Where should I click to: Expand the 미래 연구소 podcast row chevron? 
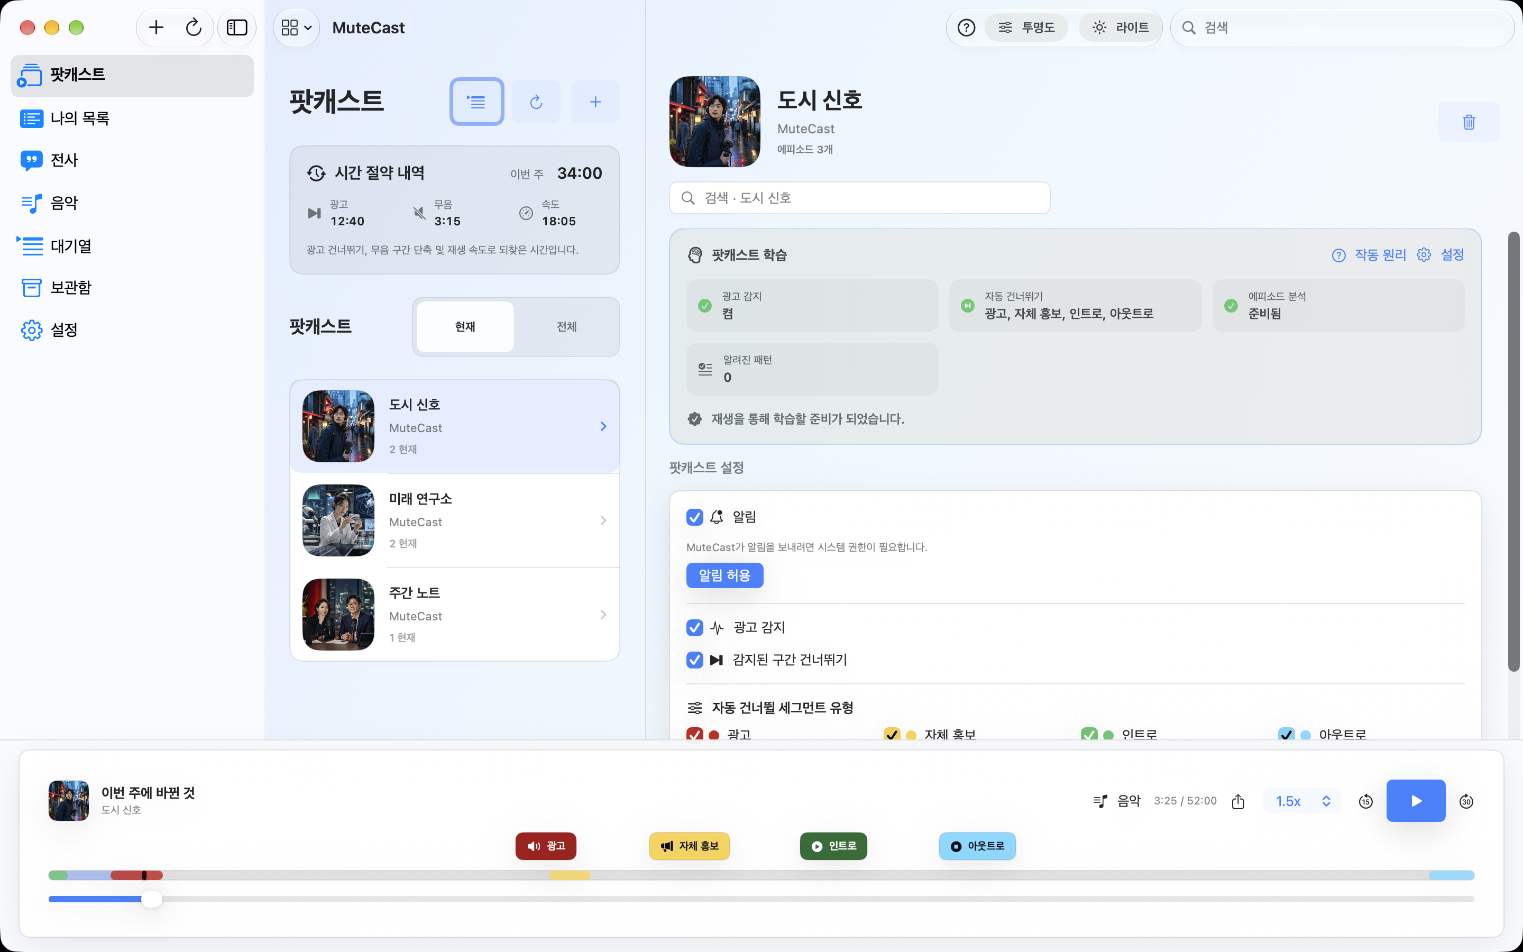[x=603, y=520]
